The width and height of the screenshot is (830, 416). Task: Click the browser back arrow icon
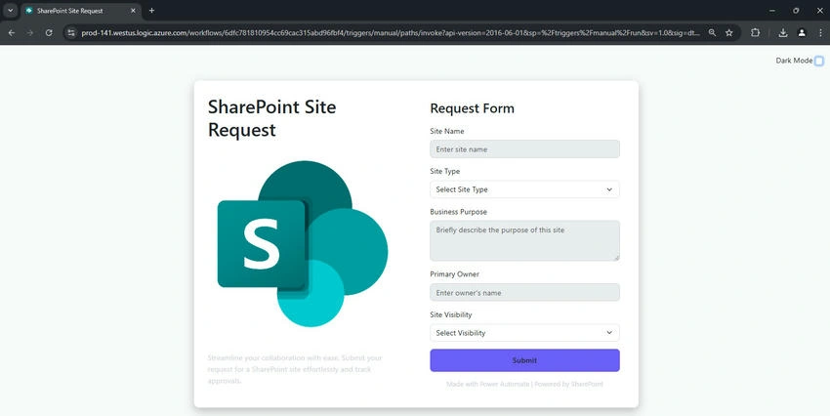click(x=12, y=33)
